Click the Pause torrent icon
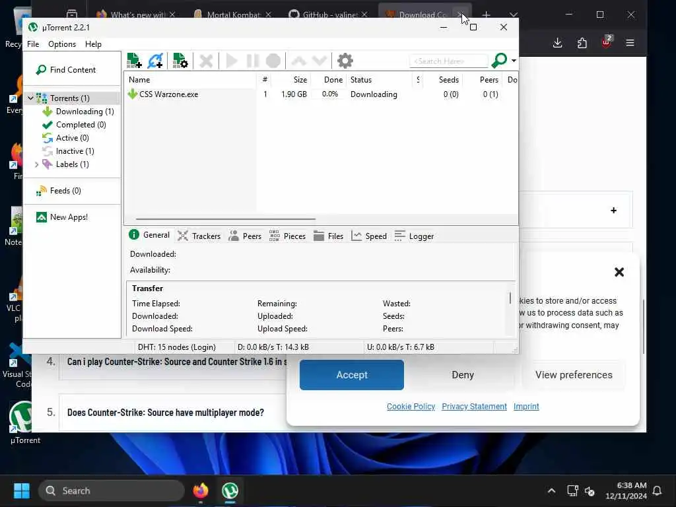 pos(253,61)
